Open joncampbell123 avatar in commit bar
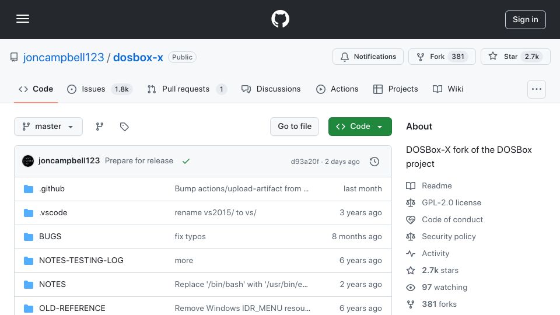The width and height of the screenshot is (560, 315). coord(28,161)
